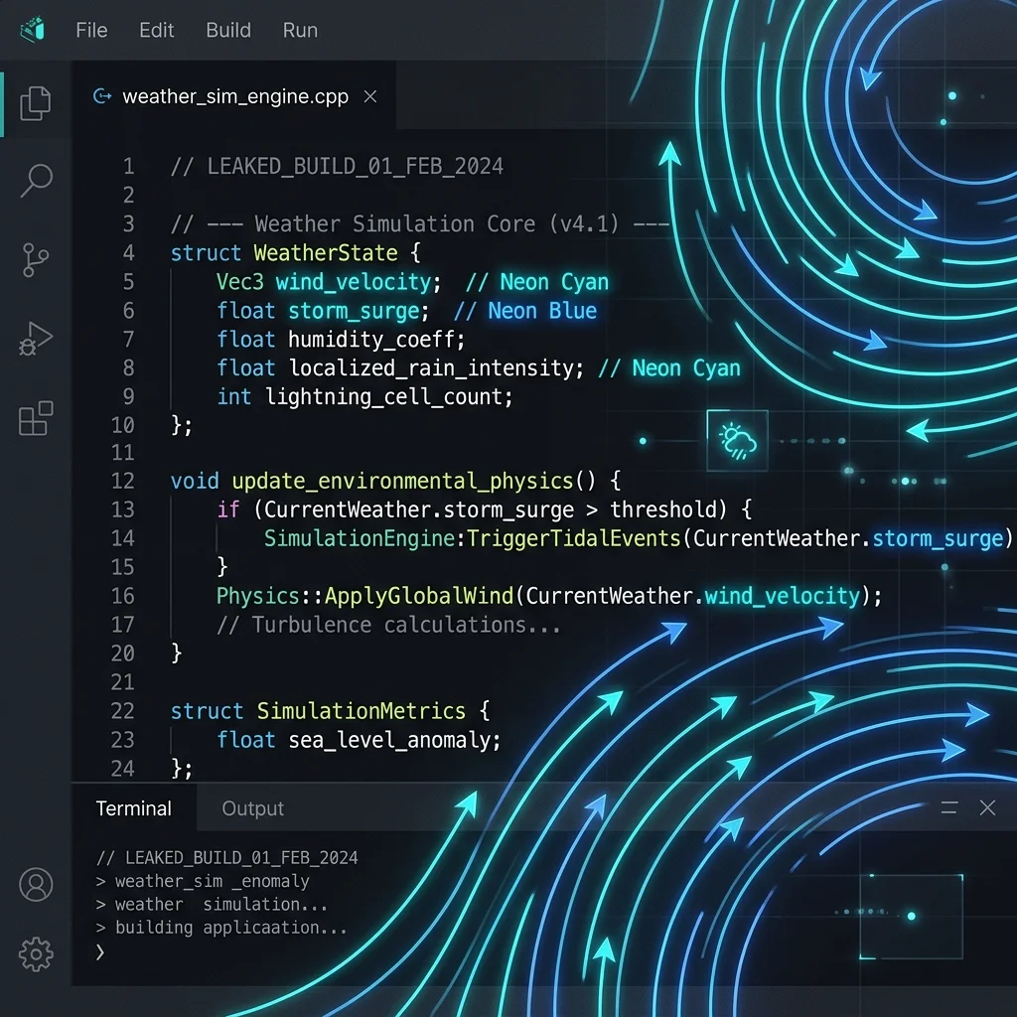This screenshot has width=1017, height=1017.
Task: Open the Explorer files icon in sidebar
Action: click(36, 103)
